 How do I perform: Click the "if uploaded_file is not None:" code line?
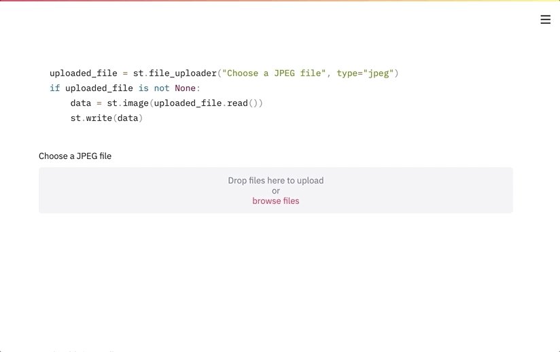point(125,88)
